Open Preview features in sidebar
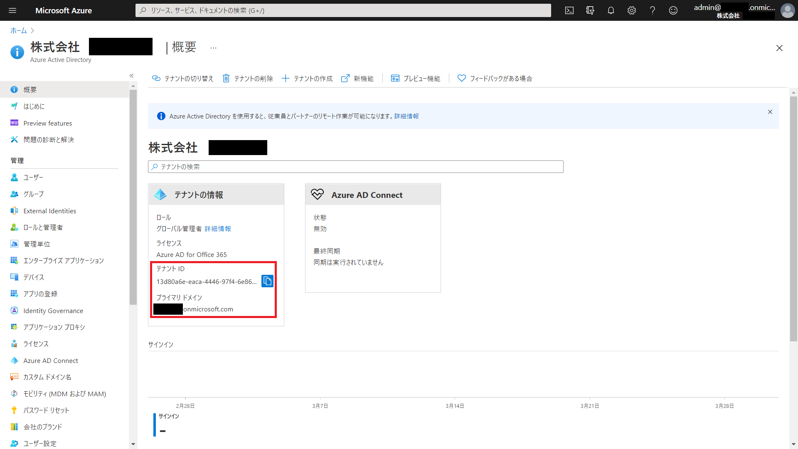Viewport: 798px width, 449px height. click(x=64, y=123)
